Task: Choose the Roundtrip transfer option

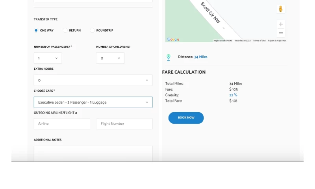Action: (x=92, y=30)
